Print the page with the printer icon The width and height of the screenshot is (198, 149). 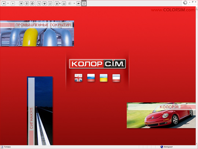(64, 3)
